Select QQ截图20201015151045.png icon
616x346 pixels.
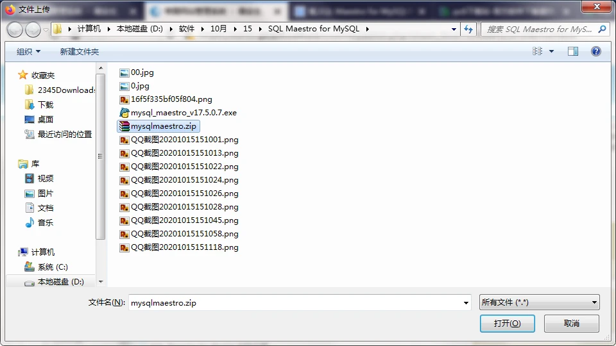coord(124,220)
